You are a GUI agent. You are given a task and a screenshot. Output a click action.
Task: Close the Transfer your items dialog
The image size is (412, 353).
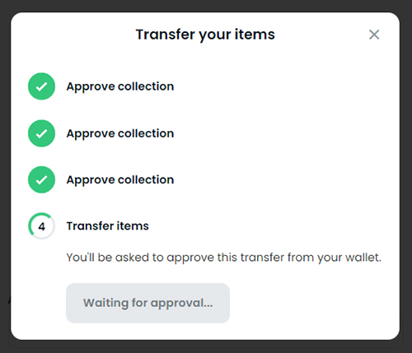tap(374, 35)
